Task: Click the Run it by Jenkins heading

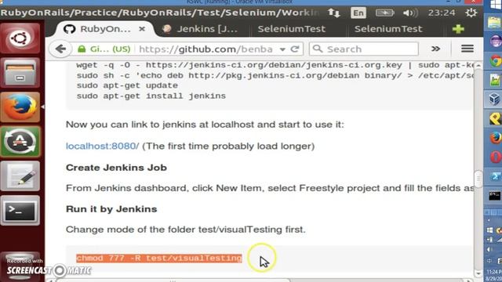Action: (111, 209)
